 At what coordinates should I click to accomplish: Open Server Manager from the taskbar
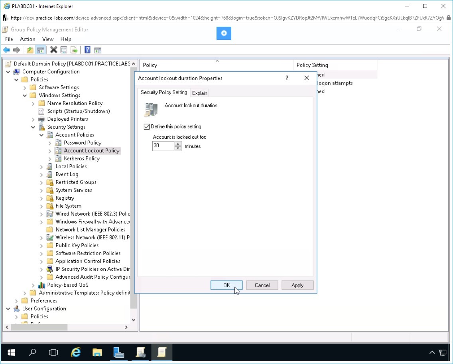118,352
